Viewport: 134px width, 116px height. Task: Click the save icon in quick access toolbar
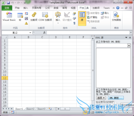[x=8, y=3]
